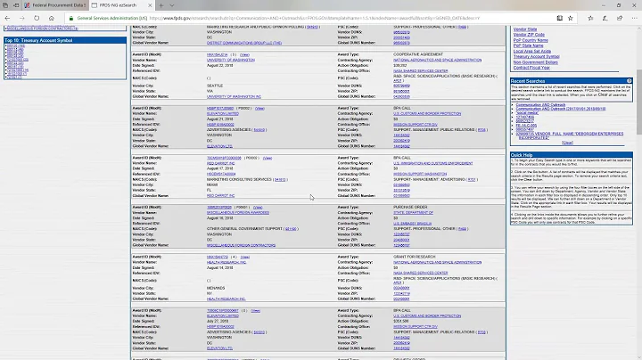This screenshot has height=360, width=642.
Task: Click the set tabs aside icon
Action: coord(16,5)
